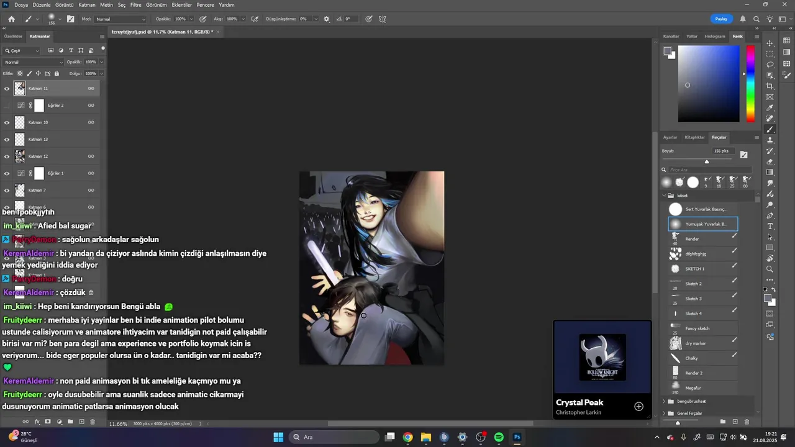795x447 pixels.
Task: Hide the Katman 12 layer
Action: pyautogui.click(x=7, y=156)
